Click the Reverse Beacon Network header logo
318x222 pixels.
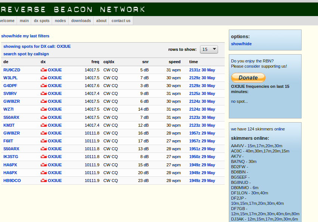tap(73, 9)
